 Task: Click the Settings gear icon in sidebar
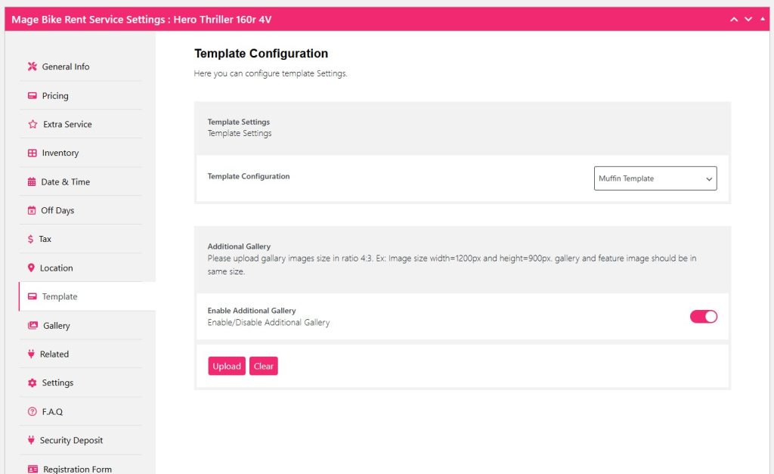(32, 383)
